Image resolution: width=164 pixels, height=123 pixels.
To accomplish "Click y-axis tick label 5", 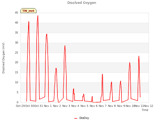I will point(17,92).
